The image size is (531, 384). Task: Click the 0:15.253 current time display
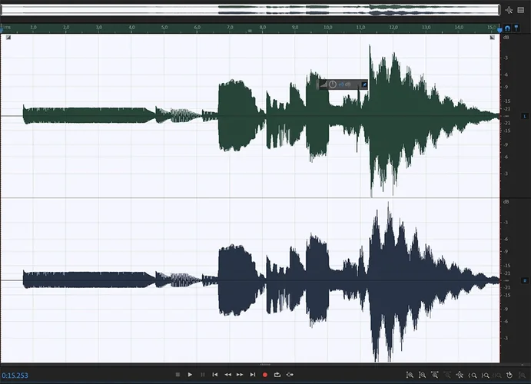(15, 376)
